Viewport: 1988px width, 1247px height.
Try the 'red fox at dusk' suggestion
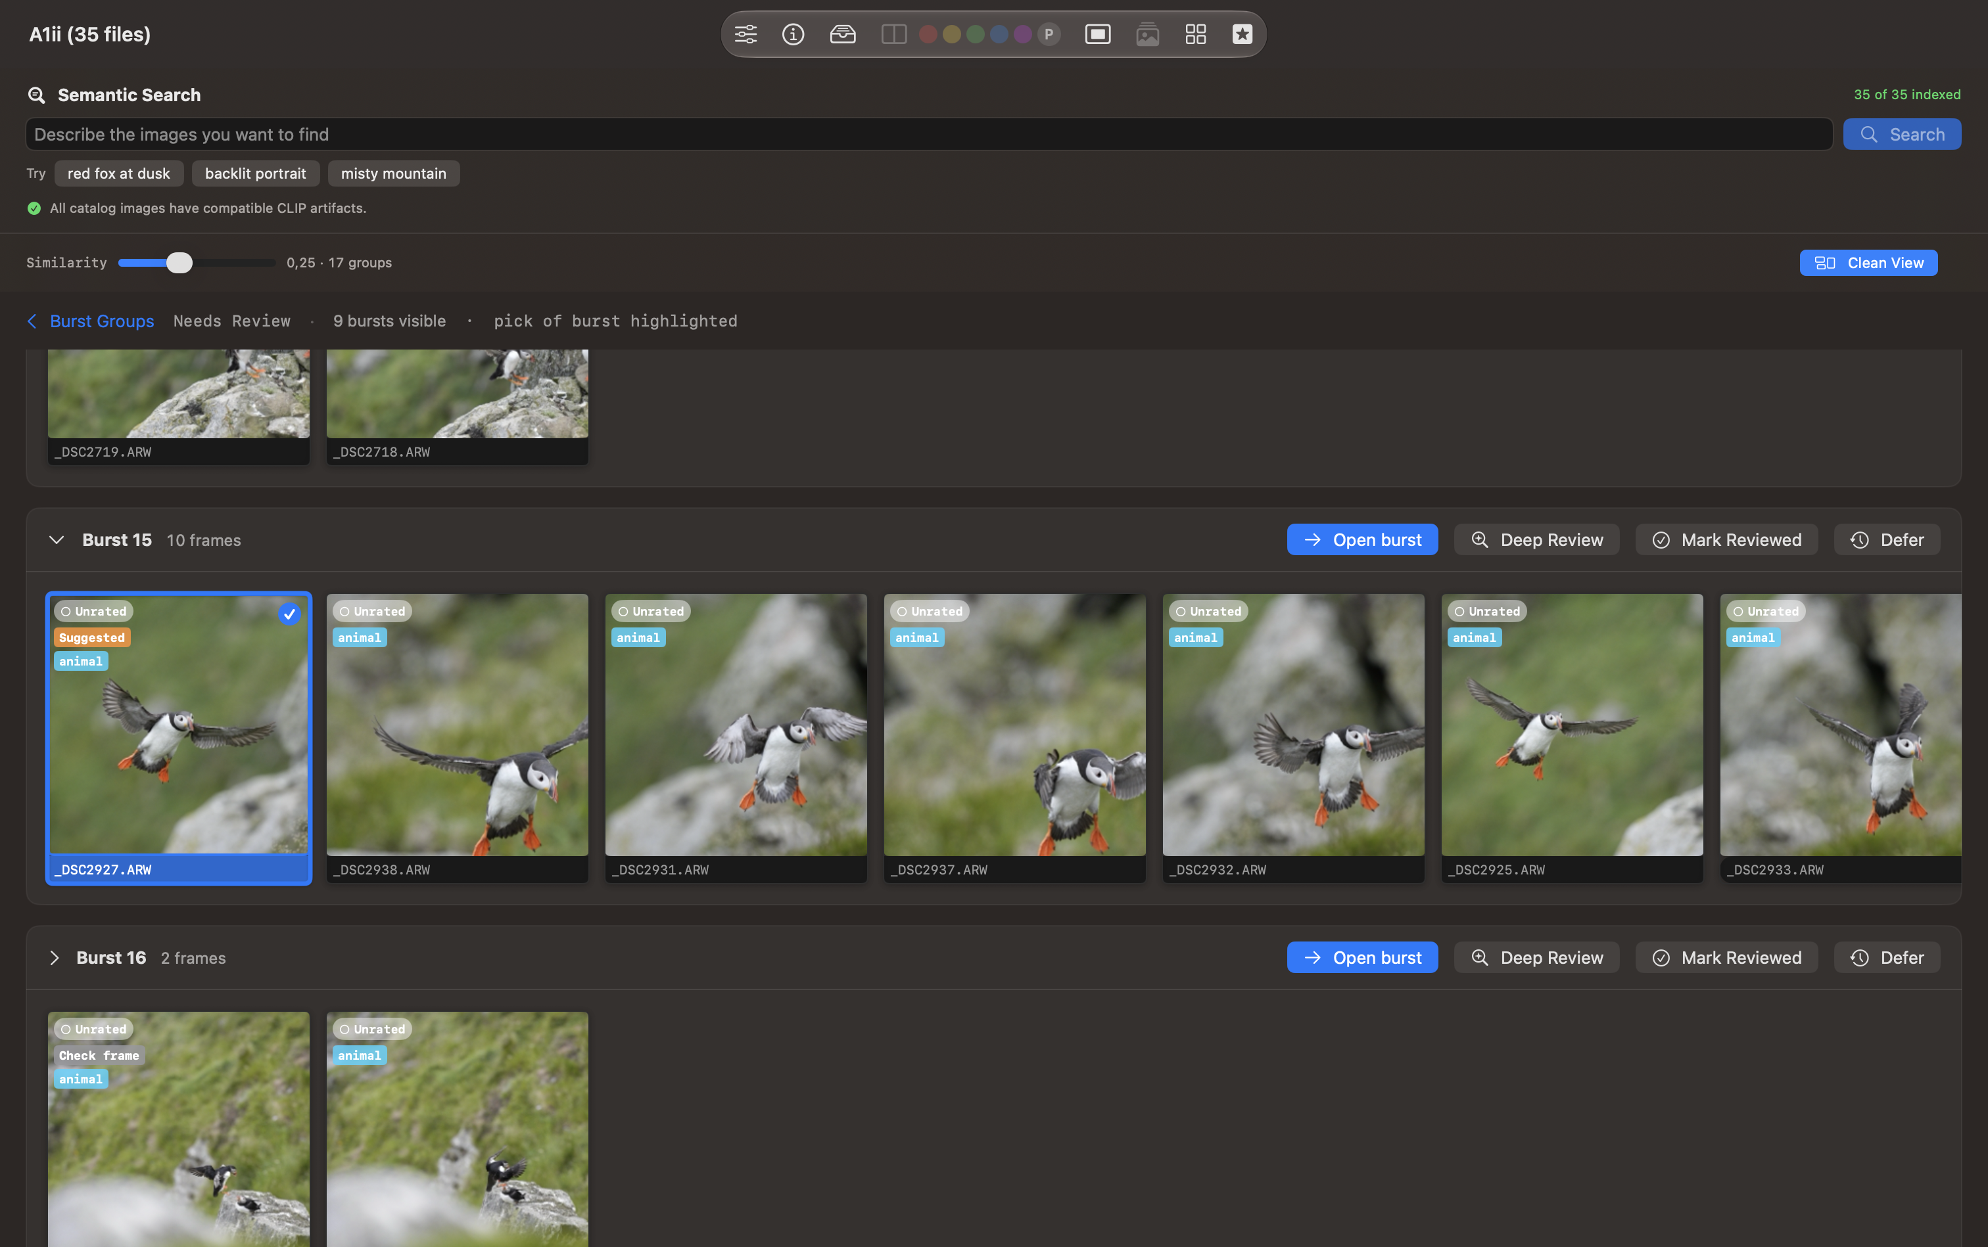pyautogui.click(x=119, y=173)
